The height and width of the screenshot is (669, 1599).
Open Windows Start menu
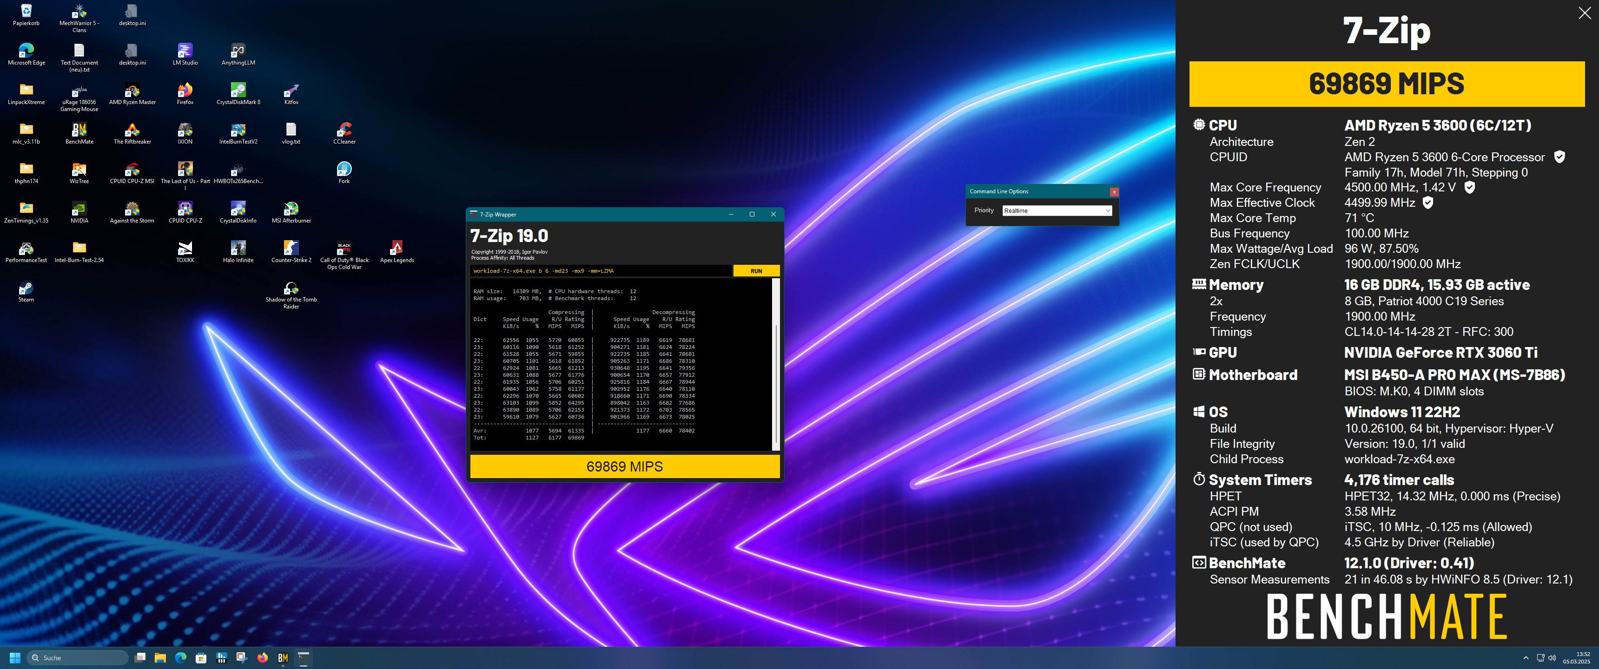15,658
